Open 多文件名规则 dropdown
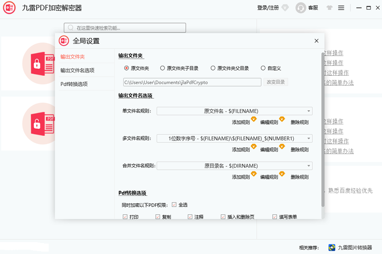This screenshot has width=382, height=254. coord(234,139)
